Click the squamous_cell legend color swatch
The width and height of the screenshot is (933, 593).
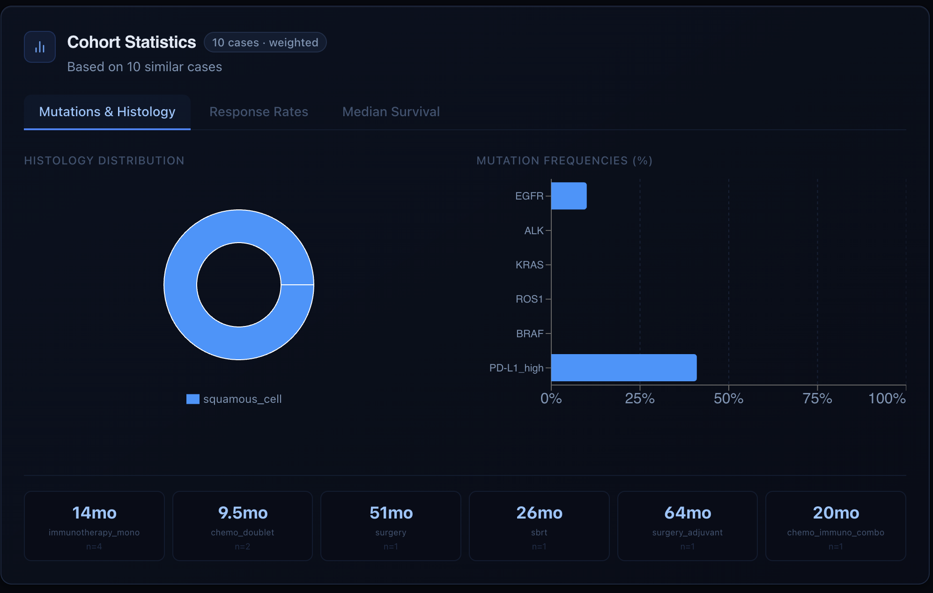click(x=193, y=399)
